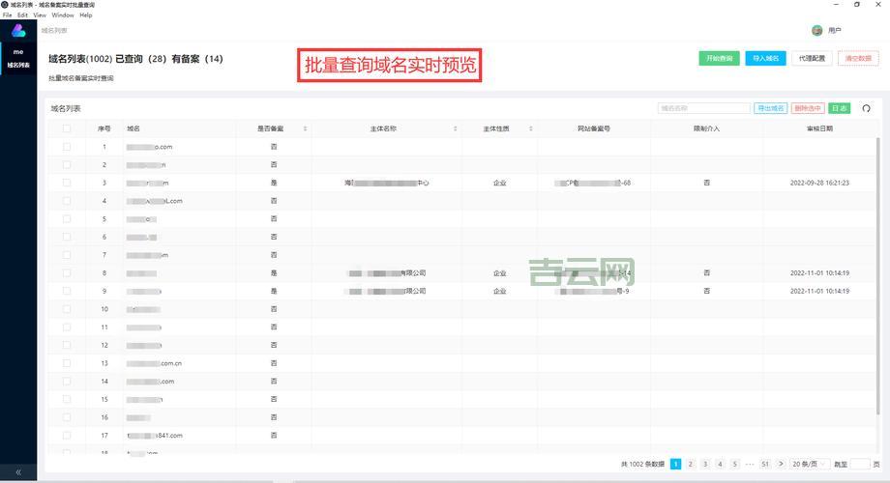The image size is (890, 483).
Task: Open the View menu
Action: pos(40,15)
